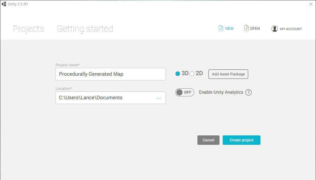
Task: Click the Unity logo in title bar
Action: coord(4,4)
